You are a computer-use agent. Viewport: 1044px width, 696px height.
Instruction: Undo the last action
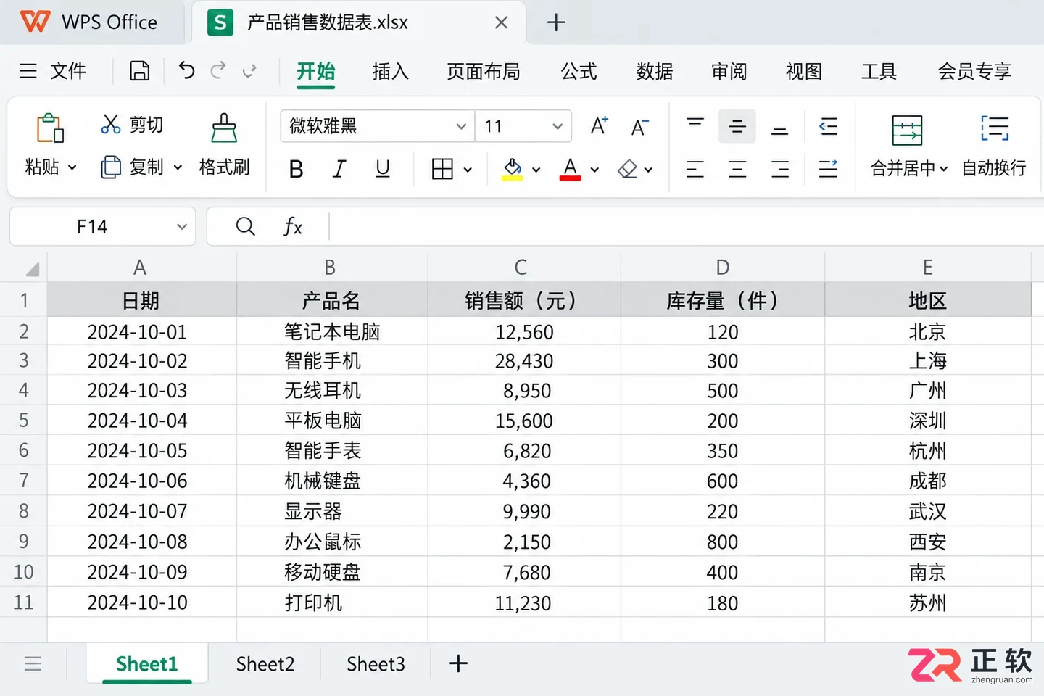(x=186, y=70)
